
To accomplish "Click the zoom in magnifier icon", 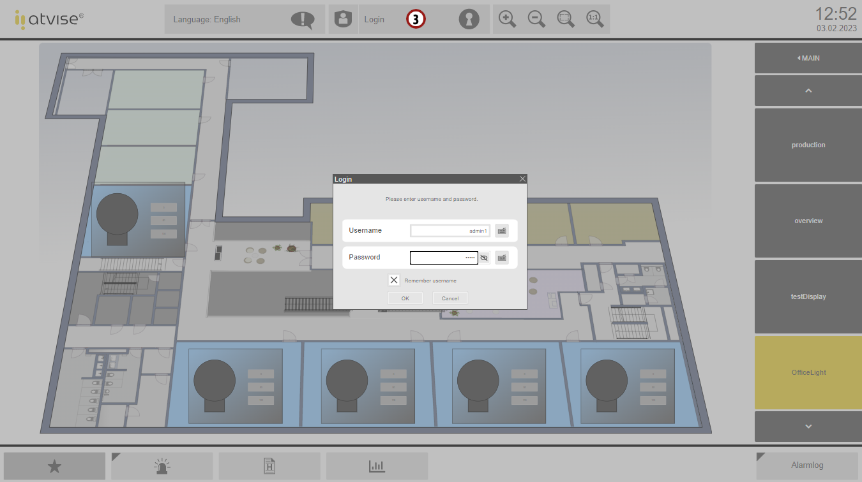I will tap(507, 19).
